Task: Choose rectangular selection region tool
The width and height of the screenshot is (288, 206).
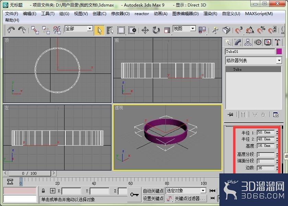Action: pos(121,30)
